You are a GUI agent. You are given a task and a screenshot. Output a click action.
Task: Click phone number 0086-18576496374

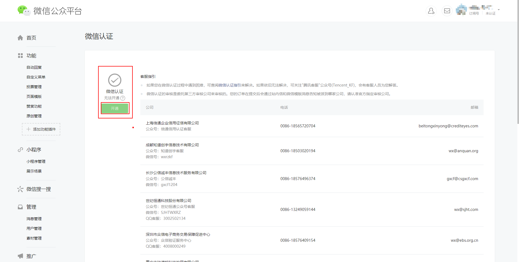298,179
